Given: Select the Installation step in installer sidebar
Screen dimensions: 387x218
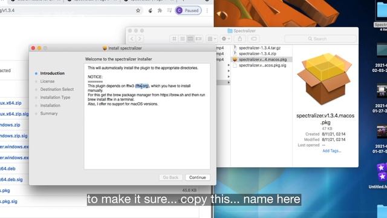Looking at the screenshot, I should [50, 105].
